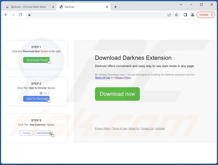218x165 pixels.
Task: Click the STEP 3 heading text
Action: (x=36, y=121)
